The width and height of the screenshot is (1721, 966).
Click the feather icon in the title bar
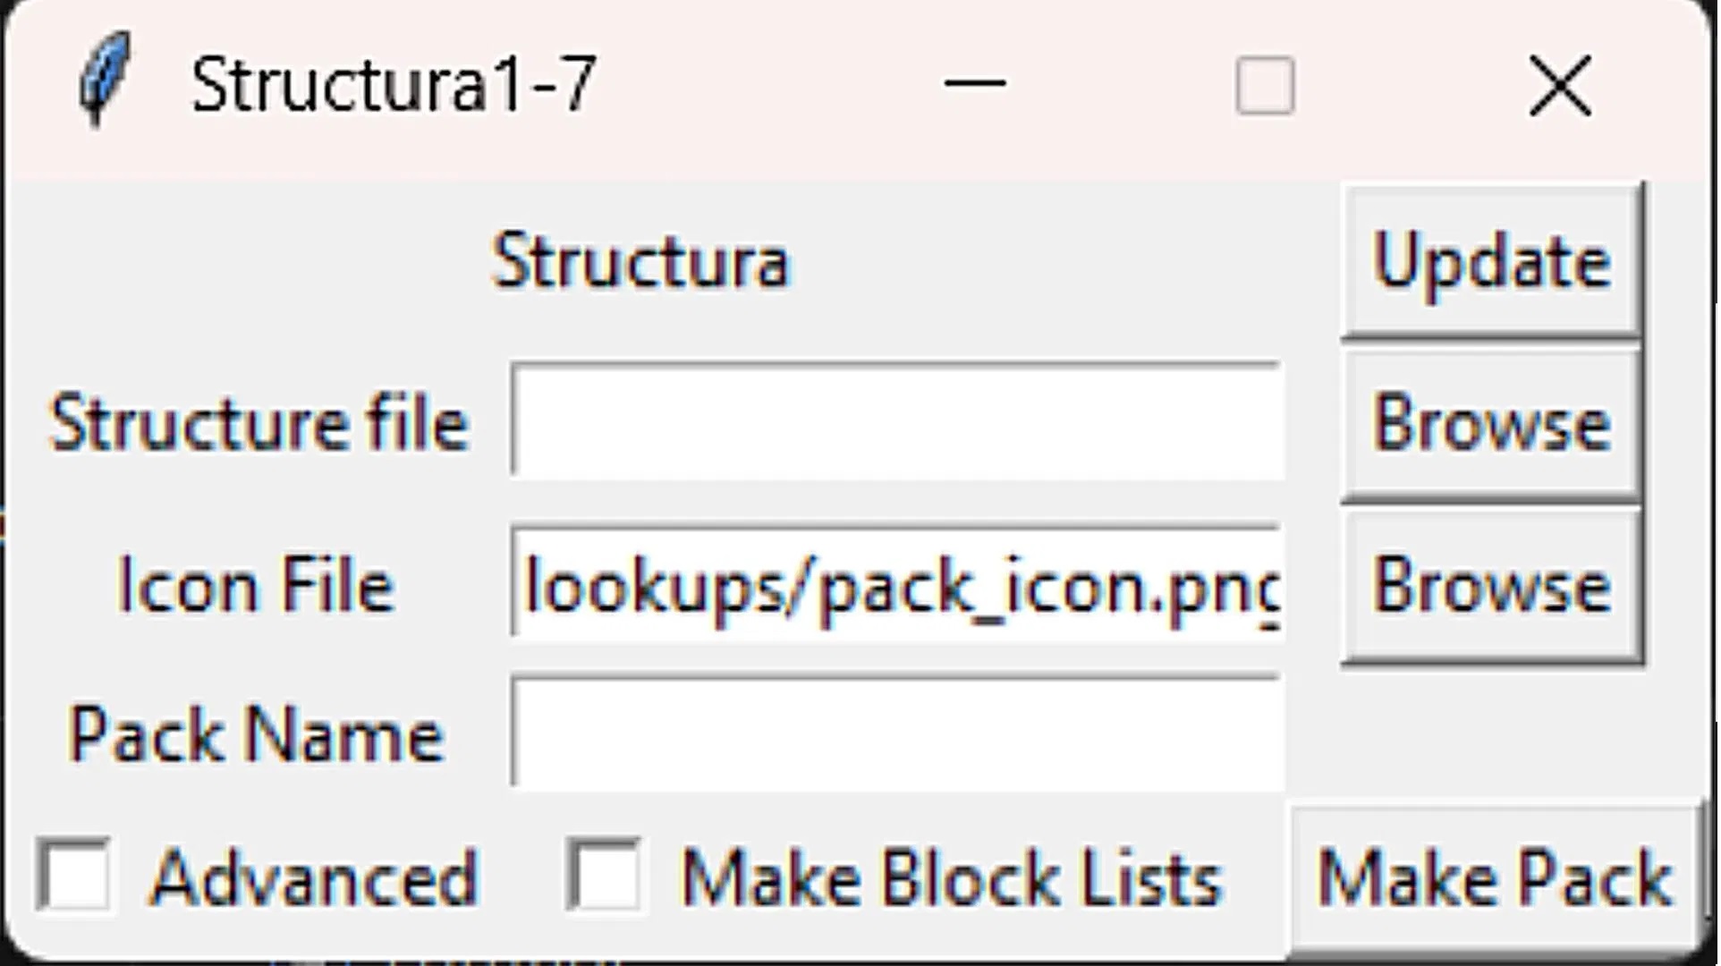point(105,80)
